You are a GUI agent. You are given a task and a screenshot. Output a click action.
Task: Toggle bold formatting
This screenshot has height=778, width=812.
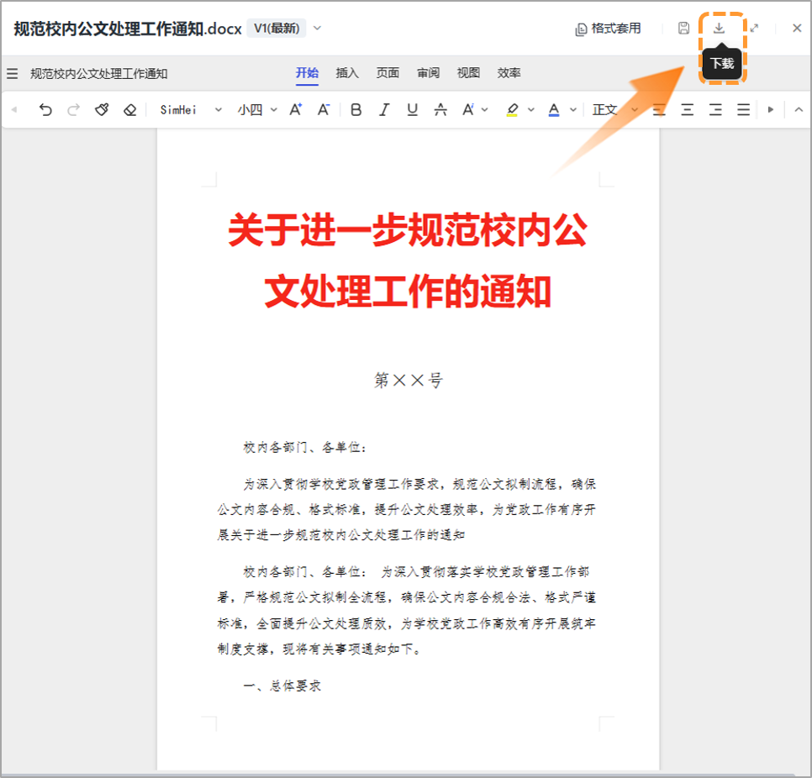click(x=356, y=109)
